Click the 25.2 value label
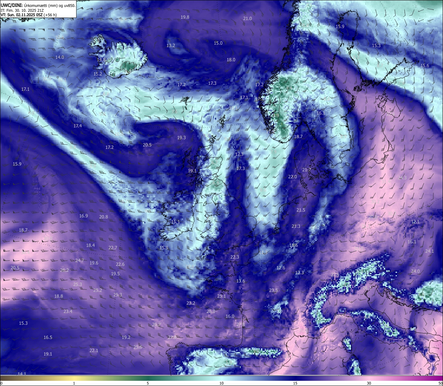Image resolution: width=443 pixels, height=386 pixels. [x=98, y=290]
